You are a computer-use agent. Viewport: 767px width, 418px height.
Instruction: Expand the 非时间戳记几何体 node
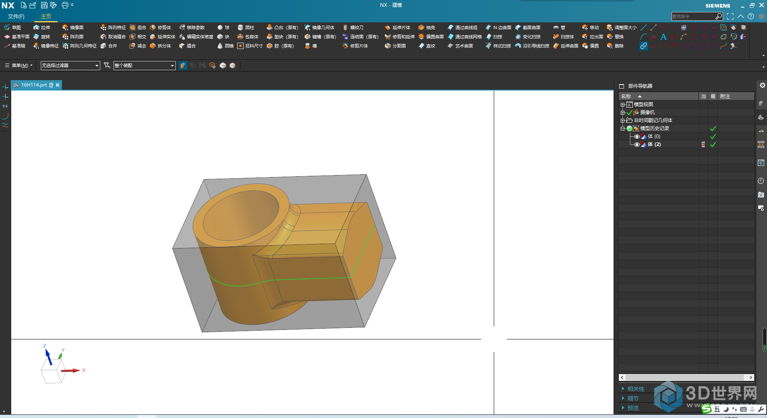point(622,120)
